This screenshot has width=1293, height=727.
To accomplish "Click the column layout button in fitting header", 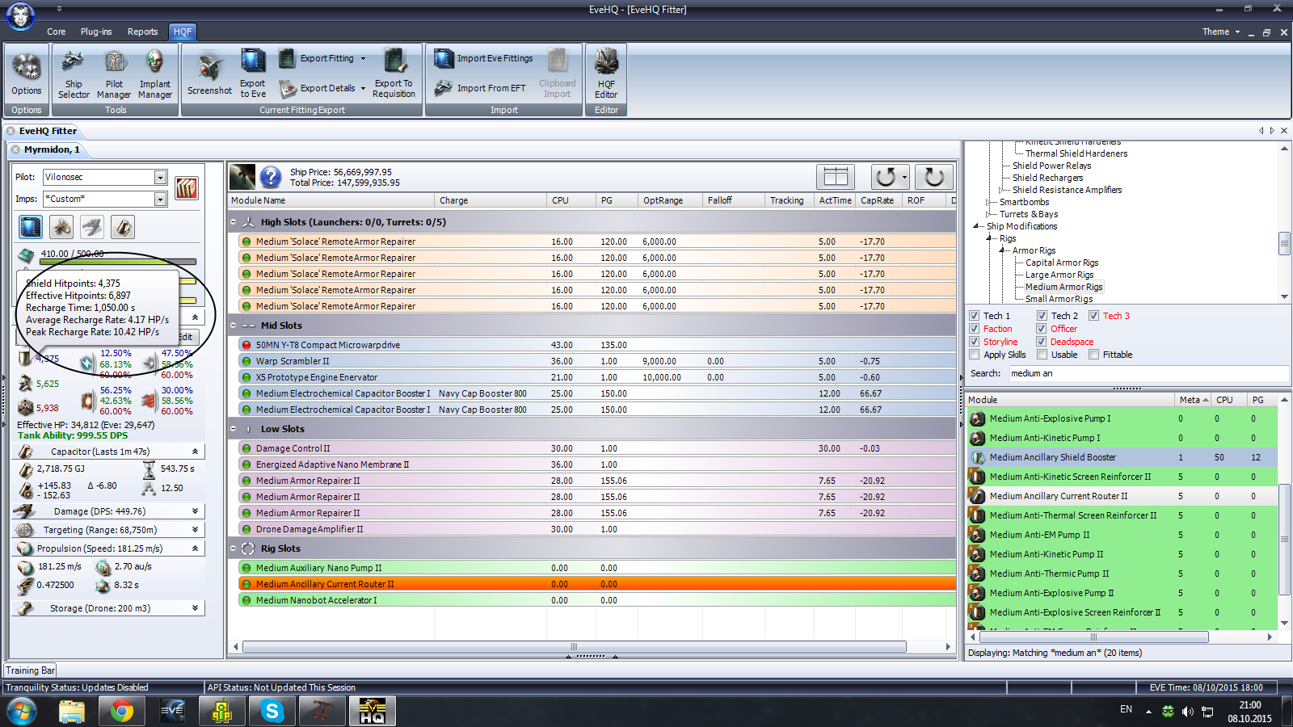I will (836, 177).
